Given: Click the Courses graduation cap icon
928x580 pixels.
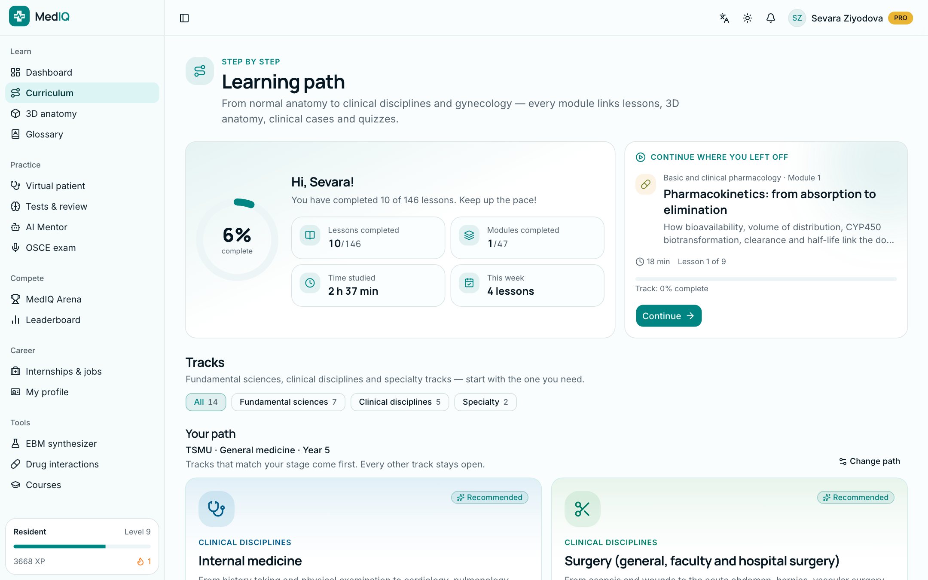Looking at the screenshot, I should click(15, 485).
